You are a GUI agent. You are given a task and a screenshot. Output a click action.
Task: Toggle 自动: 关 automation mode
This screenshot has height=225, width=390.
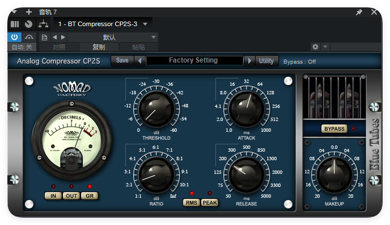click(22, 47)
